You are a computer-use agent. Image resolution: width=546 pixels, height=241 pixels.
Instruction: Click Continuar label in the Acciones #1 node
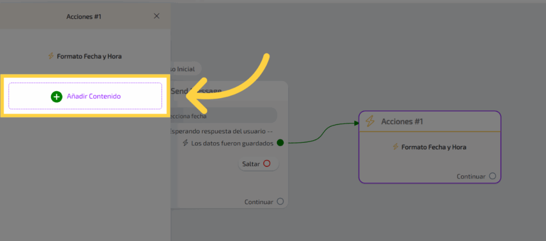pyautogui.click(x=471, y=176)
